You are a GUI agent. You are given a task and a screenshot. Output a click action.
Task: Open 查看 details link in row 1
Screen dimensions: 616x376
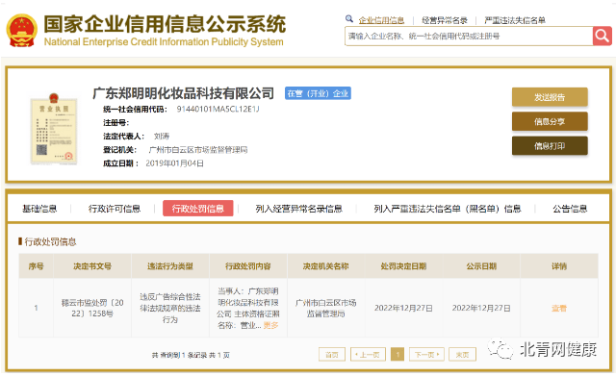pos(559,309)
